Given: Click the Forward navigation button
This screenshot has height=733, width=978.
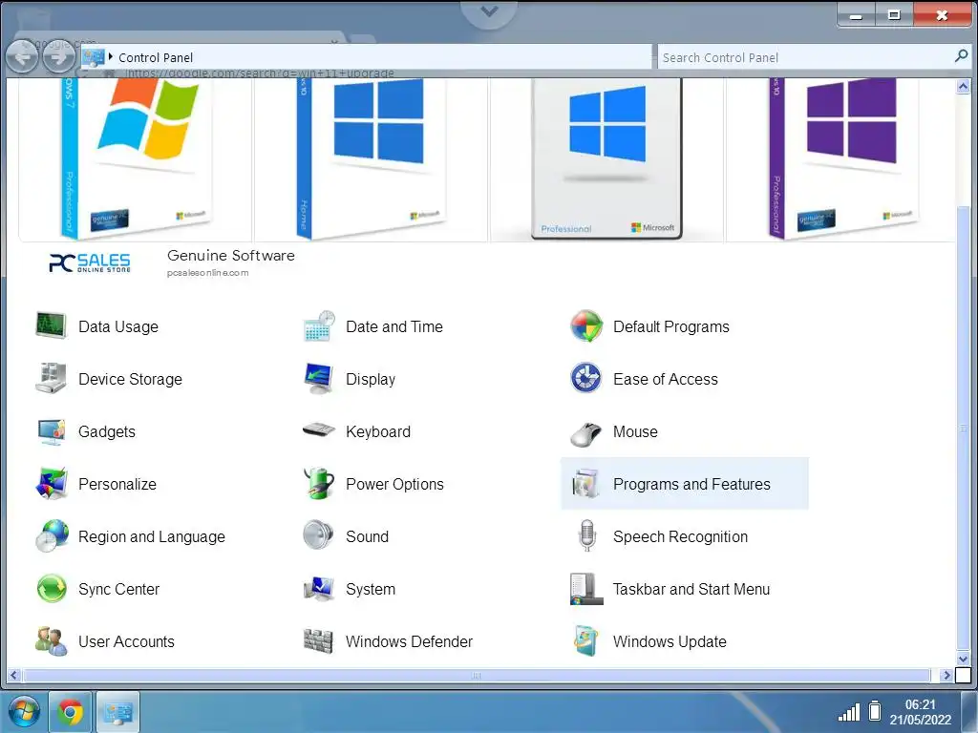Looking at the screenshot, I should (58, 57).
